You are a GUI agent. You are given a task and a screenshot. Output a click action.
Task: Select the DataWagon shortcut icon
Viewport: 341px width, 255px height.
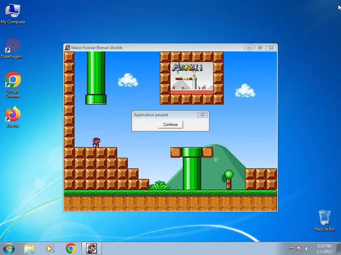tap(13, 48)
